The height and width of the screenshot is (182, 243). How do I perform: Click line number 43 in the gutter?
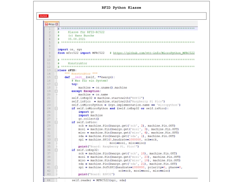pos(49,174)
